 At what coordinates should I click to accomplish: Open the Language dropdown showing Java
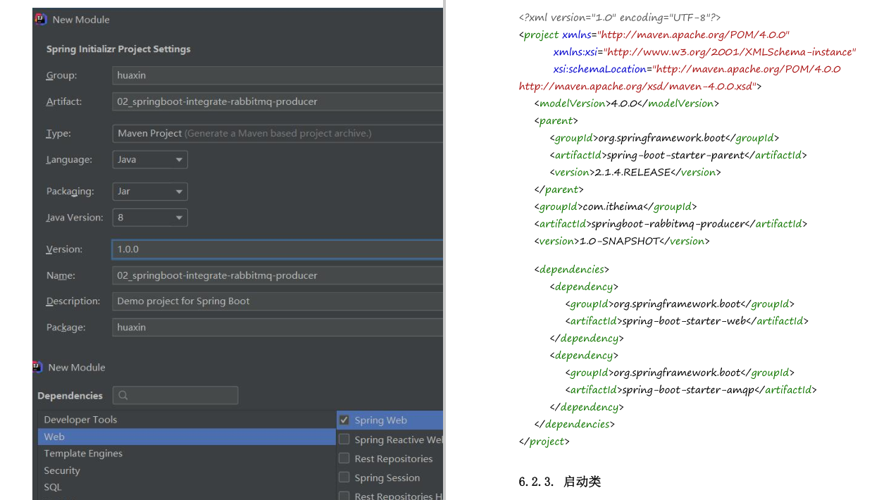[149, 159]
